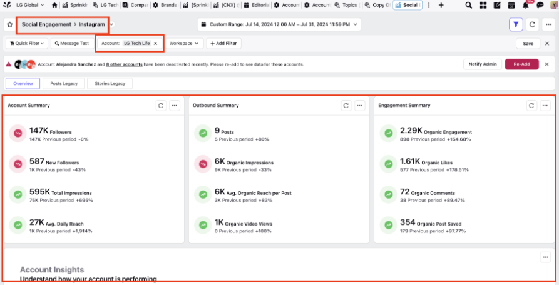Expand the dashboard title chevron
This screenshot has height=285, width=559.
[x=112, y=25]
